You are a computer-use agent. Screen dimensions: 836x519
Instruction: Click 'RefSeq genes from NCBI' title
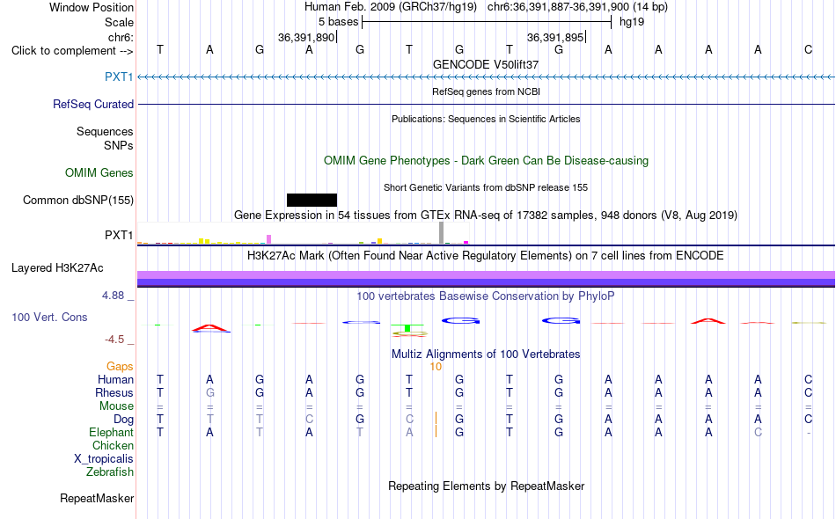click(486, 91)
